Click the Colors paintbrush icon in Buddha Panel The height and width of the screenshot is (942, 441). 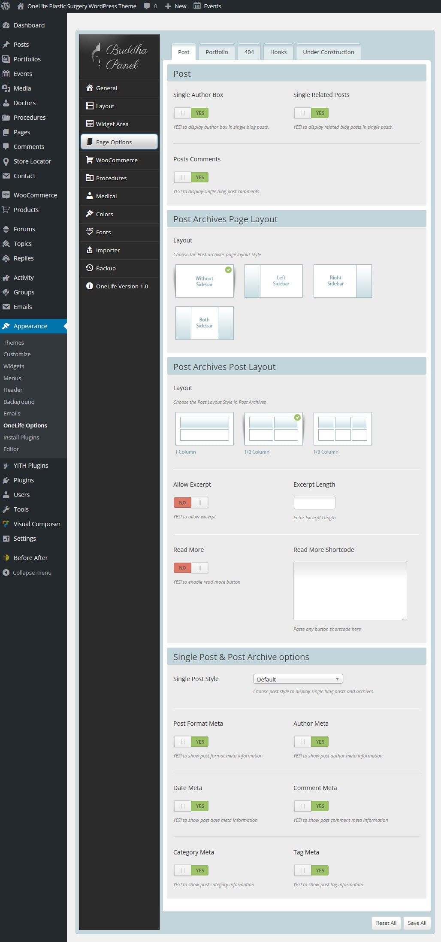coord(89,214)
